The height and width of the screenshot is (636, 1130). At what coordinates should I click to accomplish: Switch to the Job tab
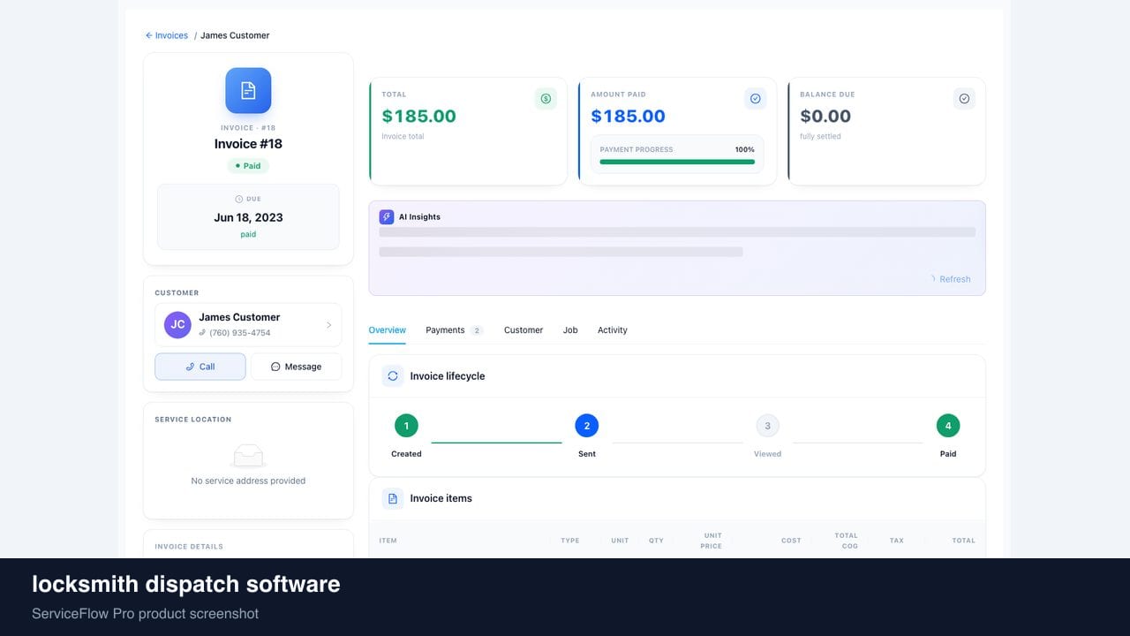click(x=570, y=330)
